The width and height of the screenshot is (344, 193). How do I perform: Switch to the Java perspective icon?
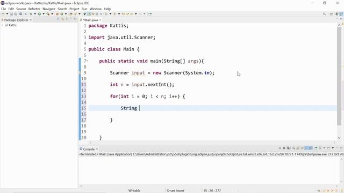click(x=341, y=14)
